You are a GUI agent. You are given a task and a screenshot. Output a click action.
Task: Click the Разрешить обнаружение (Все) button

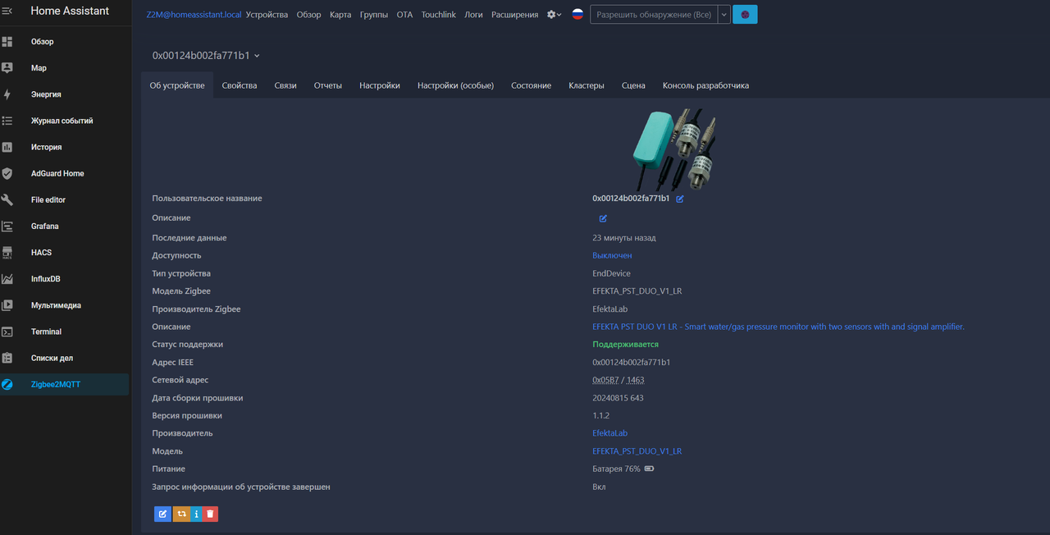click(x=654, y=15)
